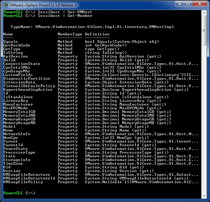Close the PowerCLI window

199,4
